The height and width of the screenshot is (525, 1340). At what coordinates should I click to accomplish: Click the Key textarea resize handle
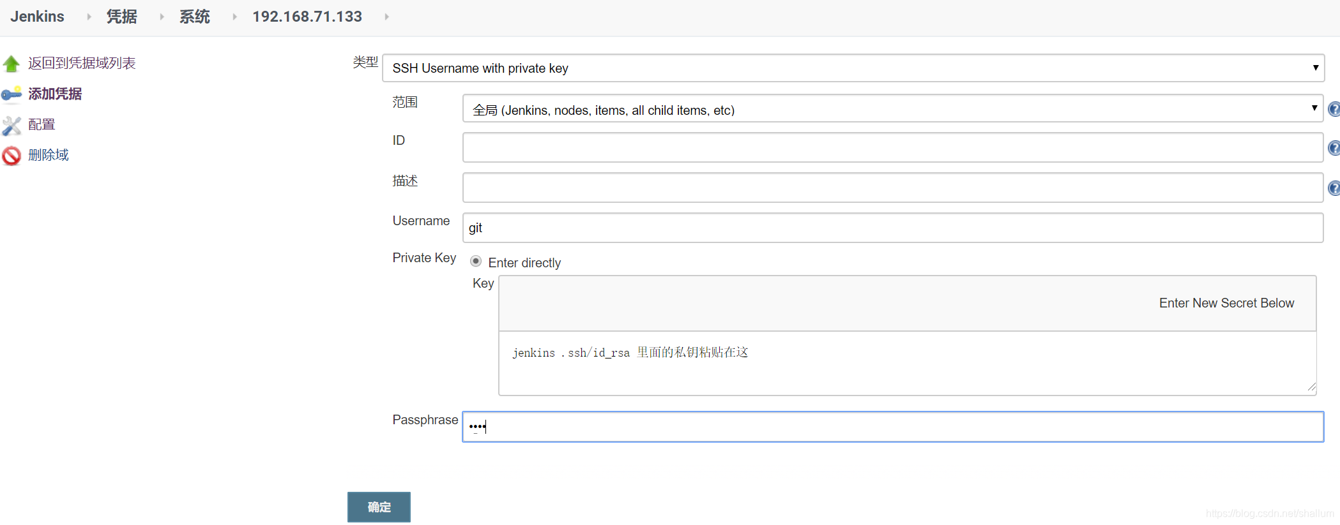[1311, 387]
